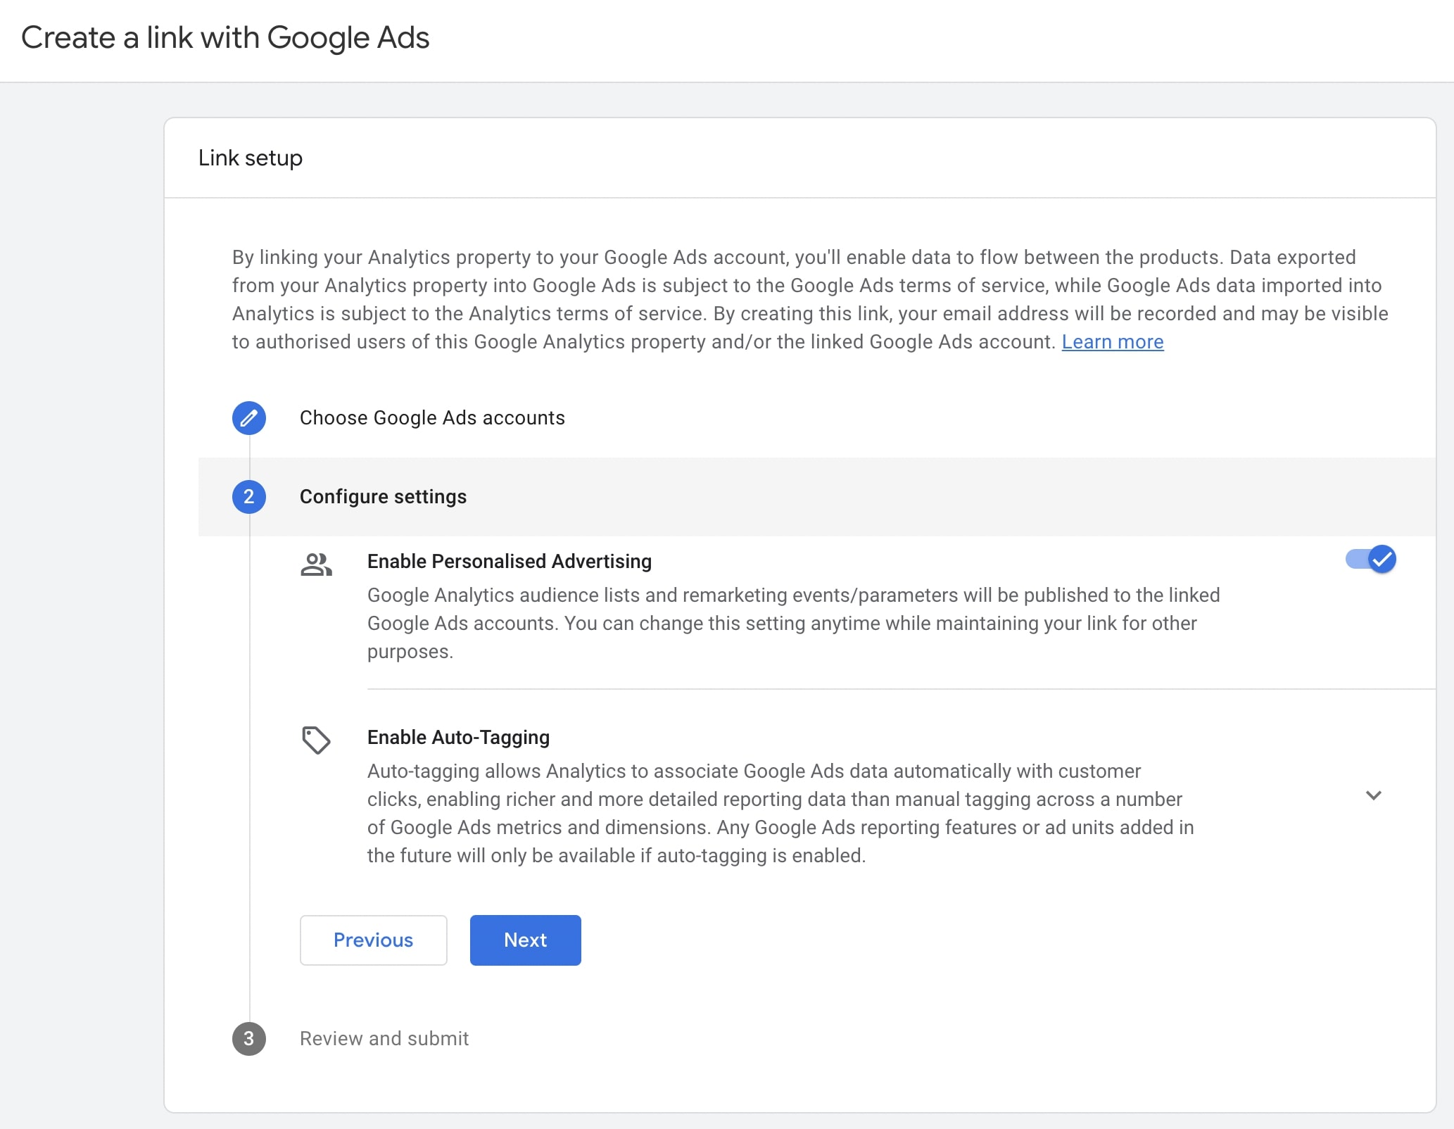Click the Link setup card title

coord(251,158)
